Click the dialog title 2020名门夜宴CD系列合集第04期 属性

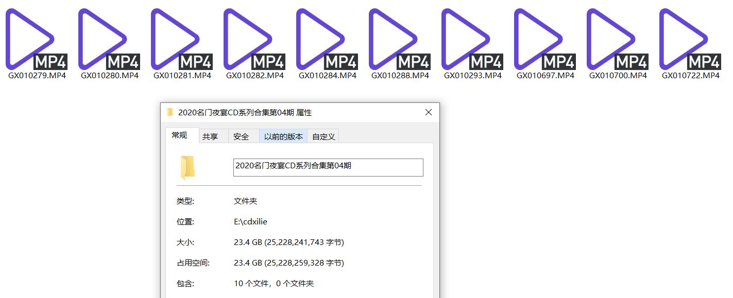pos(245,112)
